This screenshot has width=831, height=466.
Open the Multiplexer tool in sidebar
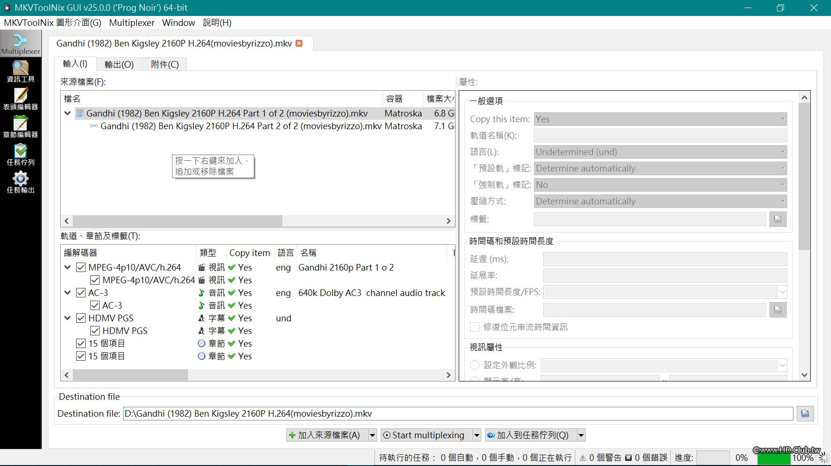pos(21,44)
